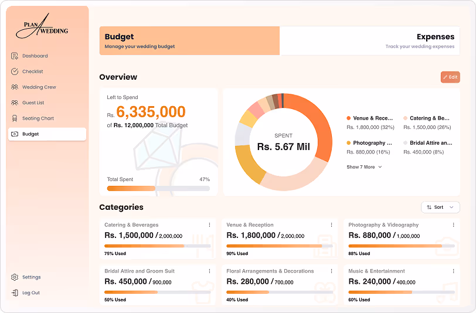The image size is (476, 313).
Task: Expand Show 7 More categories
Action: tap(364, 167)
